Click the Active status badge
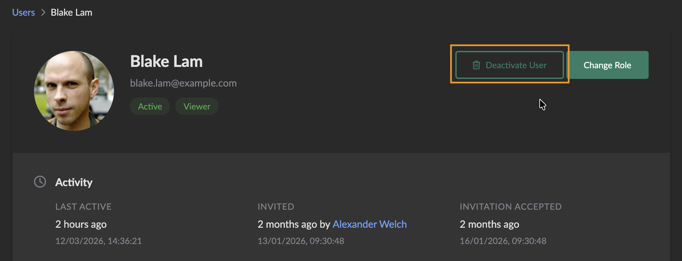682x261 pixels. (x=150, y=107)
